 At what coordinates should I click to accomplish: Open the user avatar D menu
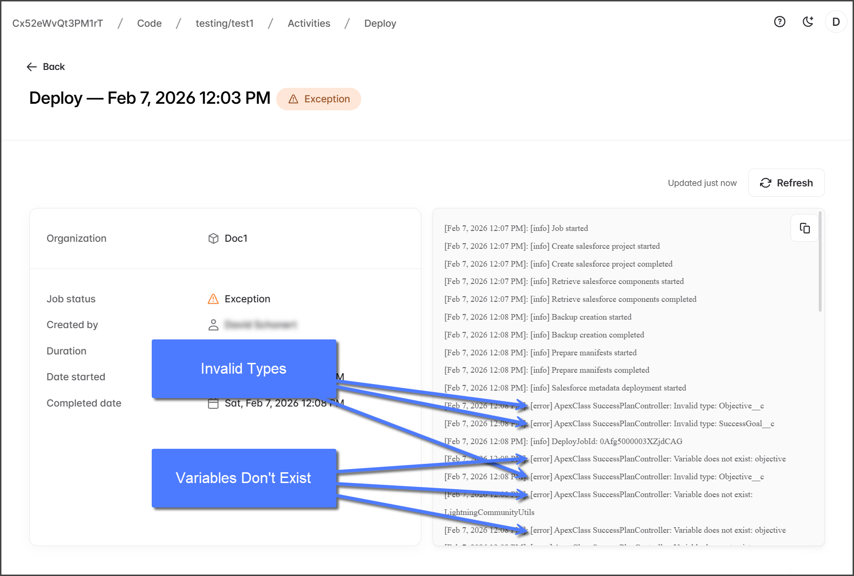coord(836,22)
